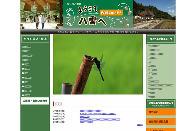Open the 安部榮四郎記念館 orange button
The width and height of the screenshot is (196, 131).
(x=161, y=122)
